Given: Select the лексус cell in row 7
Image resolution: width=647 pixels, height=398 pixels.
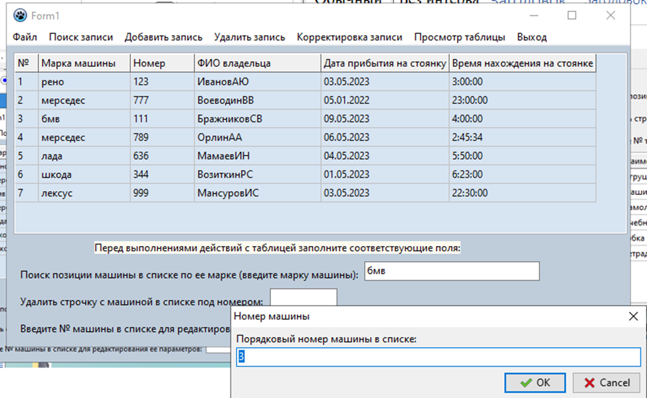Looking at the screenshot, I should click(84, 193).
